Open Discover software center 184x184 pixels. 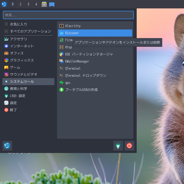72,33
